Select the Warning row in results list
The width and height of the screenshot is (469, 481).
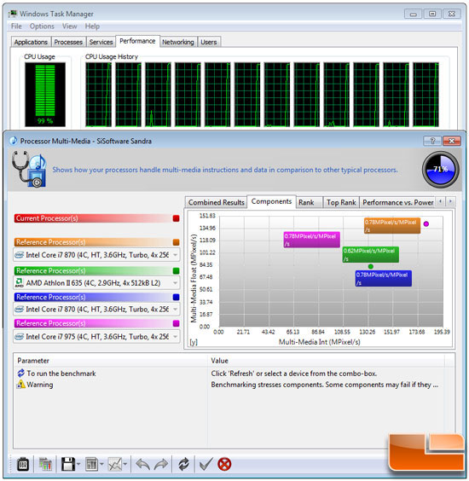coord(229,385)
